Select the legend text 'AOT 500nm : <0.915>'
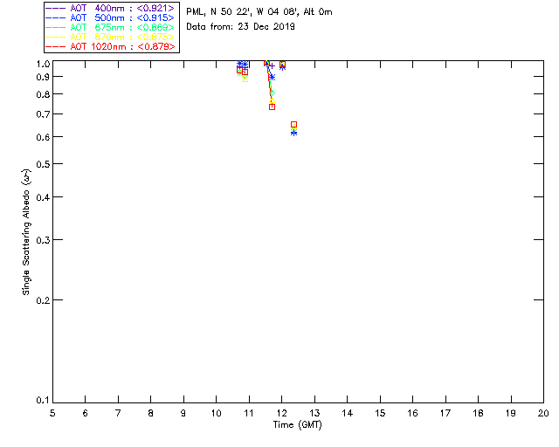559x447 pixels. click(122, 17)
